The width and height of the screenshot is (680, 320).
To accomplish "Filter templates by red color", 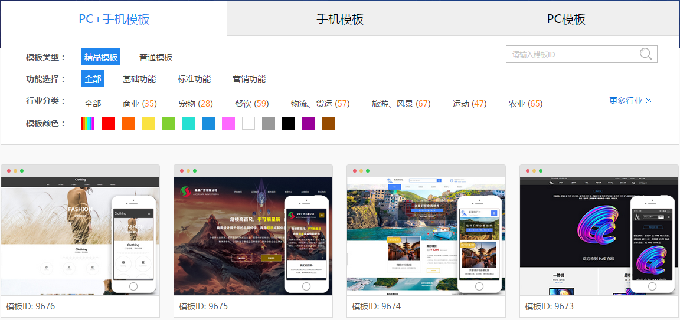I will (x=108, y=123).
